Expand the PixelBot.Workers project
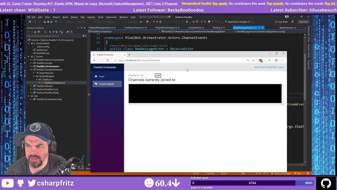 pos(31,86)
